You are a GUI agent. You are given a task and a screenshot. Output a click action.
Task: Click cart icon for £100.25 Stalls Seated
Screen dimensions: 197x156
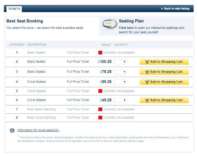tap(147, 62)
